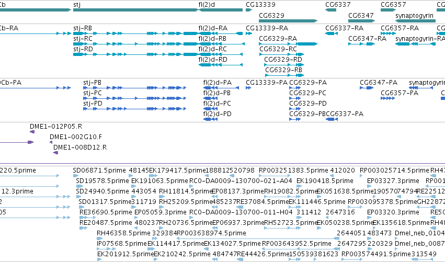The height and width of the screenshot is (262, 445).
Task: Click the EK191063.5prime label
Action: point(159,181)
